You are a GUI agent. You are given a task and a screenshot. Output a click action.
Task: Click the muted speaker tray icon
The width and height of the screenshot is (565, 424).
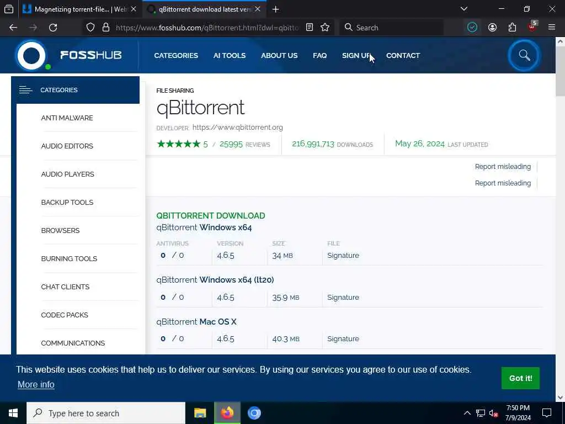click(x=493, y=413)
